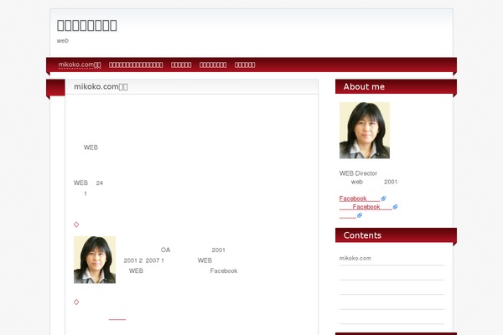Viewport: 503px width, 335px height.
Task: Click the lower red diamond bullet in article
Action: click(76, 301)
